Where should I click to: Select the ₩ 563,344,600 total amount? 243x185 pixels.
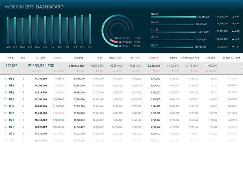coord(41,66)
